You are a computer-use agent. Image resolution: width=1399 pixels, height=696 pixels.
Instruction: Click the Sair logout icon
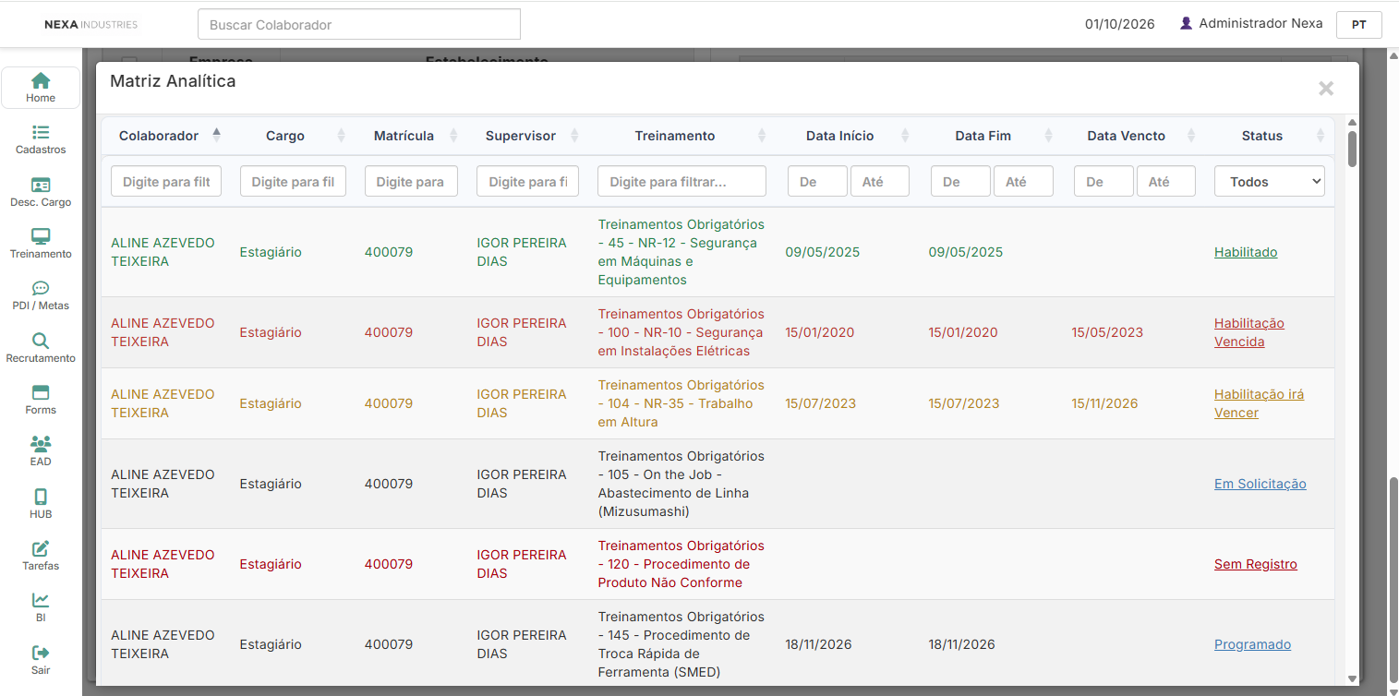pyautogui.click(x=41, y=653)
